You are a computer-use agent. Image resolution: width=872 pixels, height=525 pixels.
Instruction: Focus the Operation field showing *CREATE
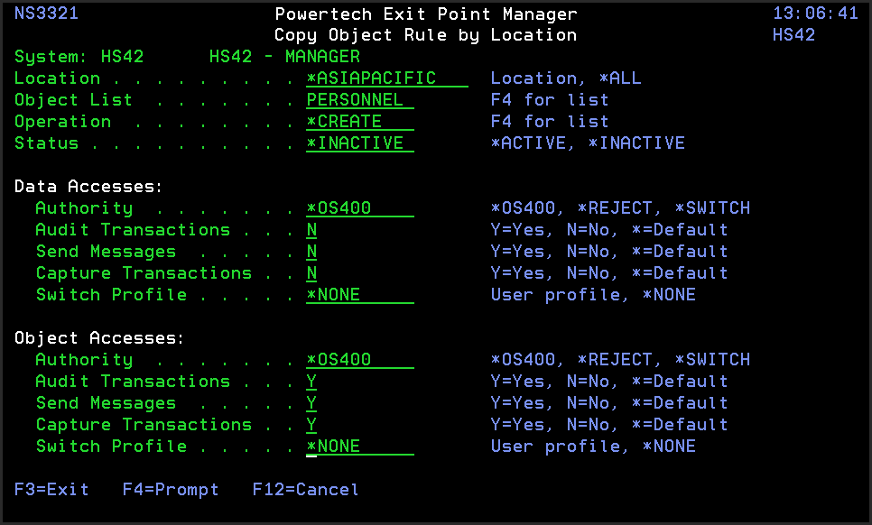(x=360, y=122)
